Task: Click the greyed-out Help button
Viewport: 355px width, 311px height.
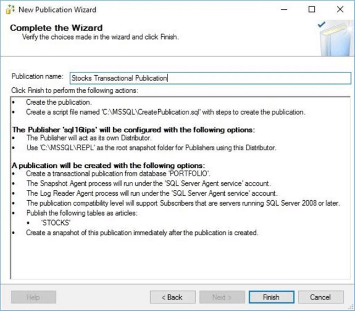Action: pyautogui.click(x=33, y=297)
